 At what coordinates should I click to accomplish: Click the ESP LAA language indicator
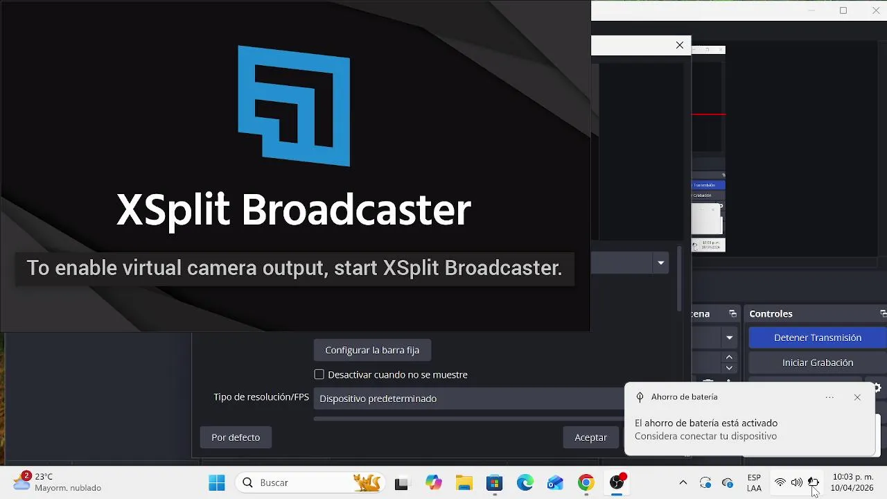pyautogui.click(x=754, y=483)
